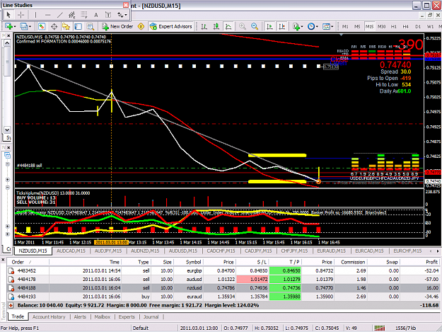
Task: Switch to the Journal terminal tab
Action: point(151,316)
